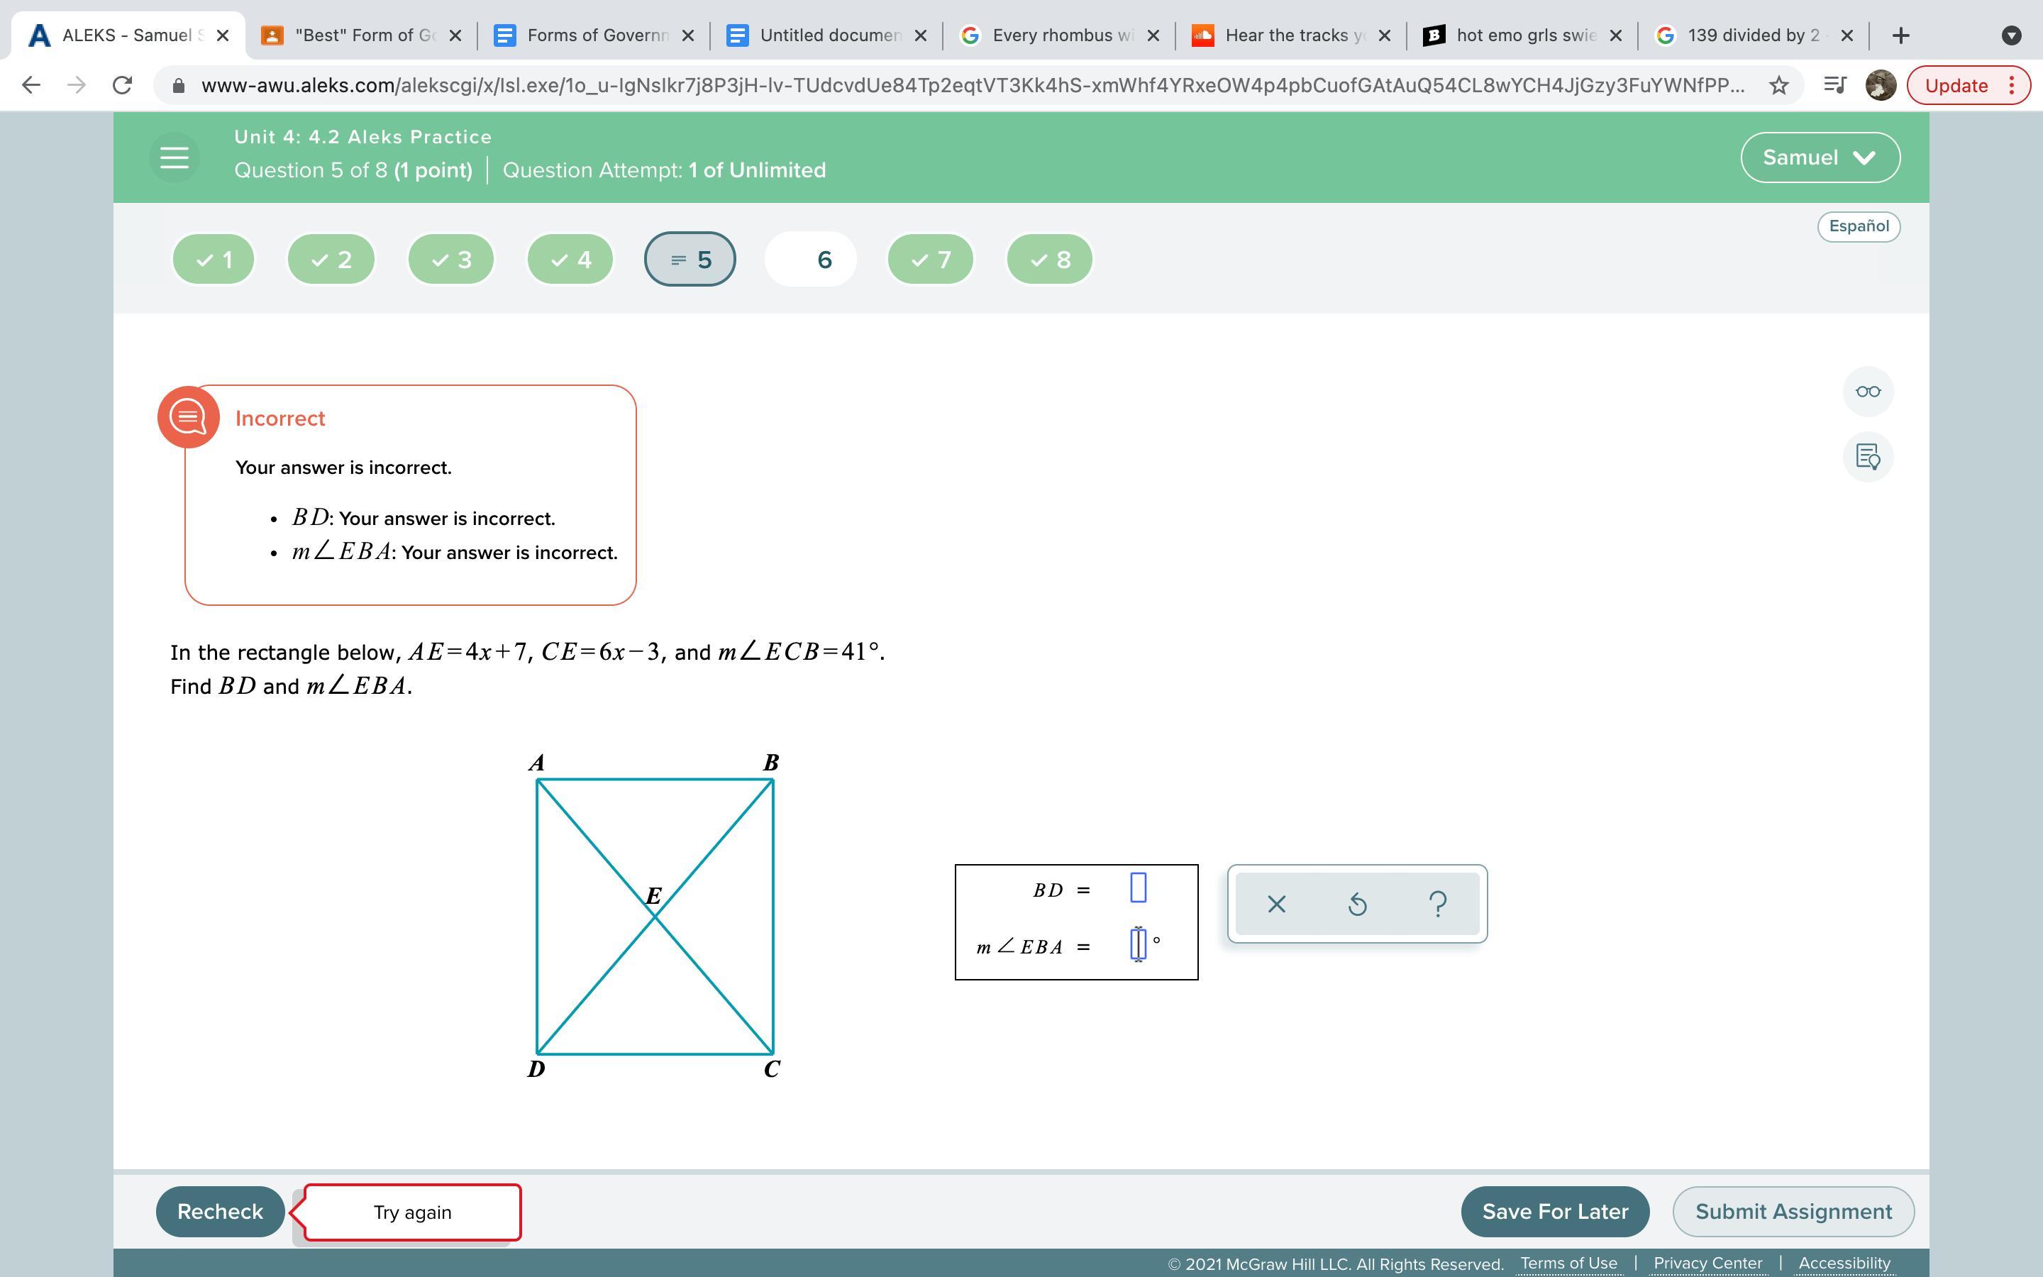Image resolution: width=2043 pixels, height=1277 pixels.
Task: Switch to Forms of Government tab
Action: 594,35
